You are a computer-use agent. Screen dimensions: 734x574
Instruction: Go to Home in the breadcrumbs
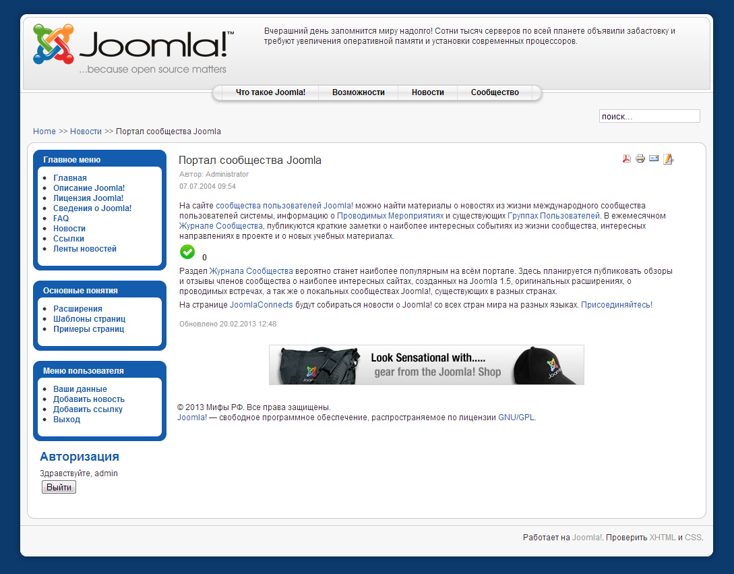pos(44,132)
